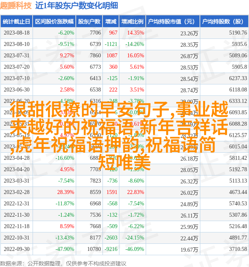Click the change value -2603
This screenshot has height=267, width=249.
[x=111, y=238]
